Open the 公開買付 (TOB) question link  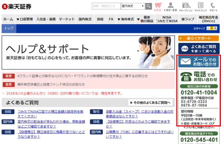coord(140,134)
